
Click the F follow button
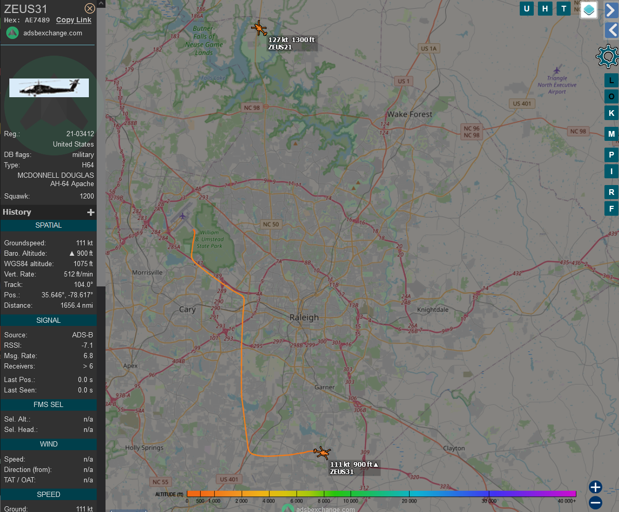pyautogui.click(x=611, y=209)
